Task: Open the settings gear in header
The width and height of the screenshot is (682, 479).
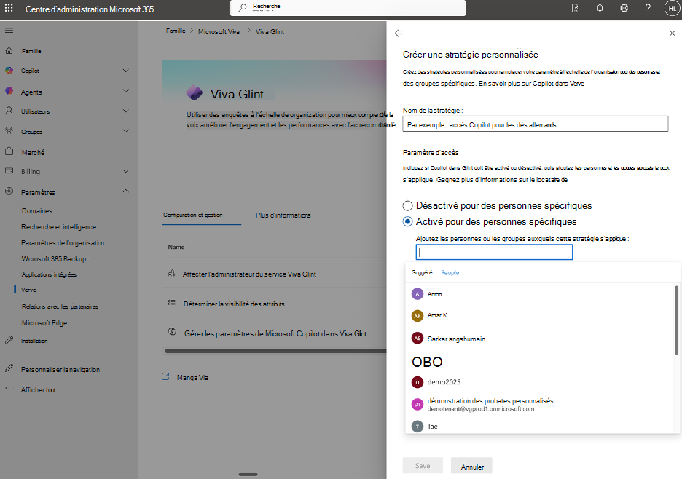Action: click(x=624, y=8)
